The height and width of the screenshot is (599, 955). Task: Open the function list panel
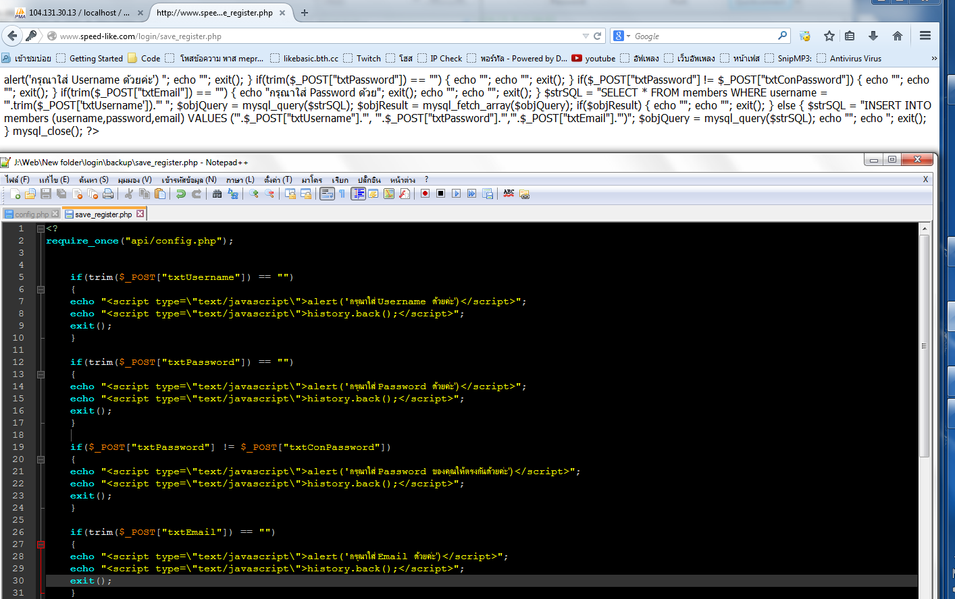pos(404,194)
